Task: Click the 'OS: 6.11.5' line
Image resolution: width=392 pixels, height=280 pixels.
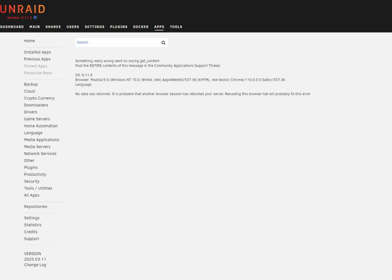Action: coord(84,75)
